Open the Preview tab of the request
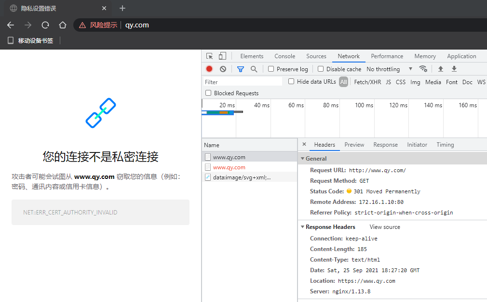Viewport: 487px width, 302px height. click(x=354, y=145)
